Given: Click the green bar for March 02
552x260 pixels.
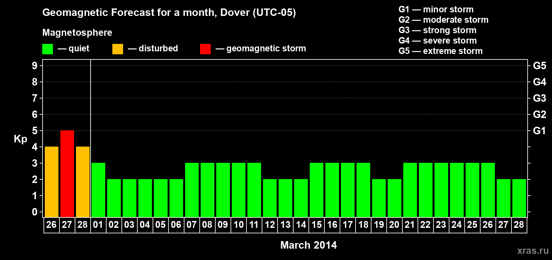Looking at the screenshot, I should [114, 198].
